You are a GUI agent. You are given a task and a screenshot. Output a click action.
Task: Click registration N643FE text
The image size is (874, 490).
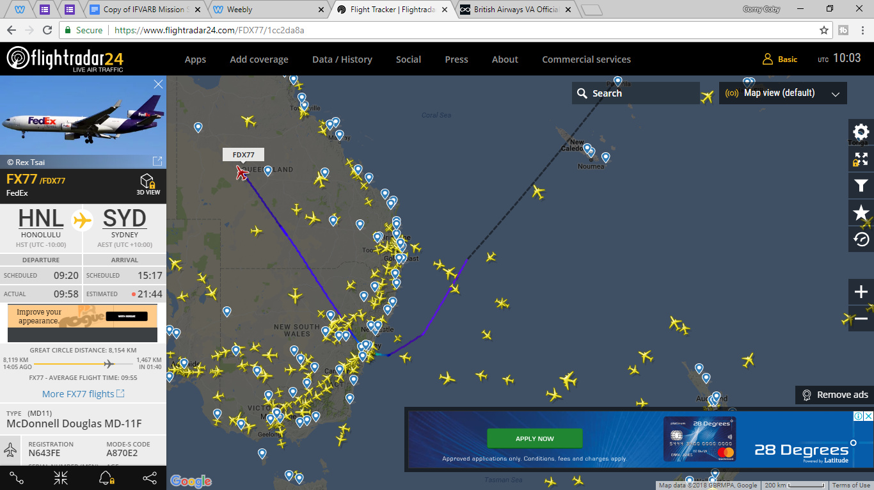(x=44, y=454)
